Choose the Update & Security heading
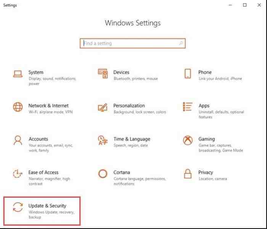The height and width of the screenshot is (229, 267). (x=47, y=206)
